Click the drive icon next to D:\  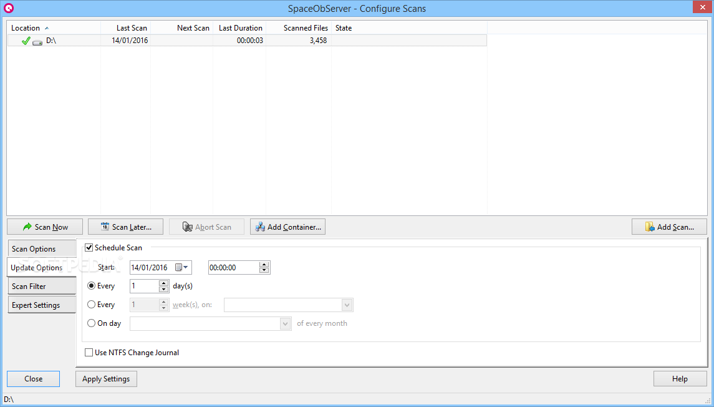[x=37, y=42]
